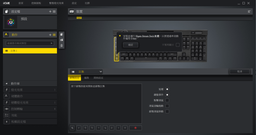Switch to the 錄製設定 tab
Viewport: 256px width, 135px height.
pos(74,78)
